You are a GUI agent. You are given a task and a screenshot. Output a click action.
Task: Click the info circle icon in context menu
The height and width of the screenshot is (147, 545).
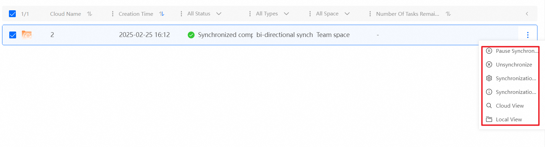coord(489,92)
